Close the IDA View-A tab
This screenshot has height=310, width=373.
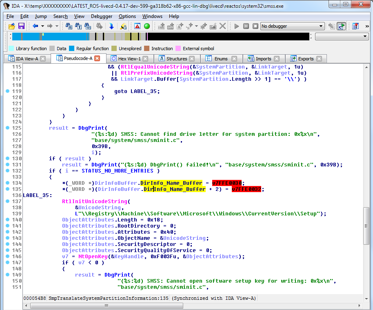(43, 59)
